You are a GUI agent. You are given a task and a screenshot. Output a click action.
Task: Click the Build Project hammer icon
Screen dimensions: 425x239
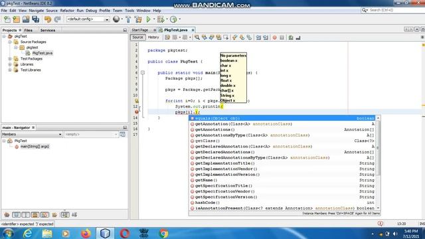click(x=128, y=19)
